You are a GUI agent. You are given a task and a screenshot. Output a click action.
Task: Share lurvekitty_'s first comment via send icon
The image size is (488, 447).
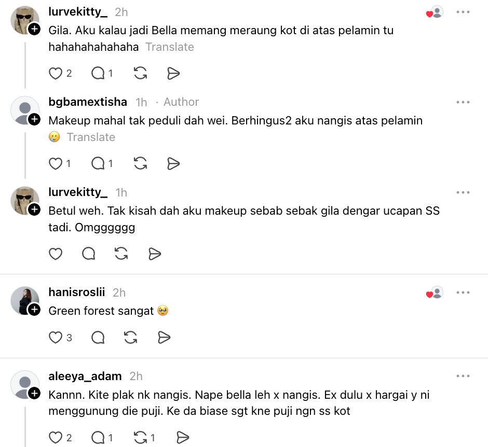[173, 74]
